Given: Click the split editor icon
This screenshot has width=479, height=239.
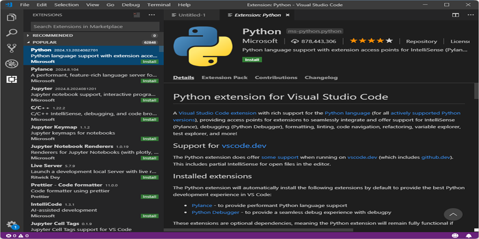Looking at the screenshot, I should [x=455, y=15].
